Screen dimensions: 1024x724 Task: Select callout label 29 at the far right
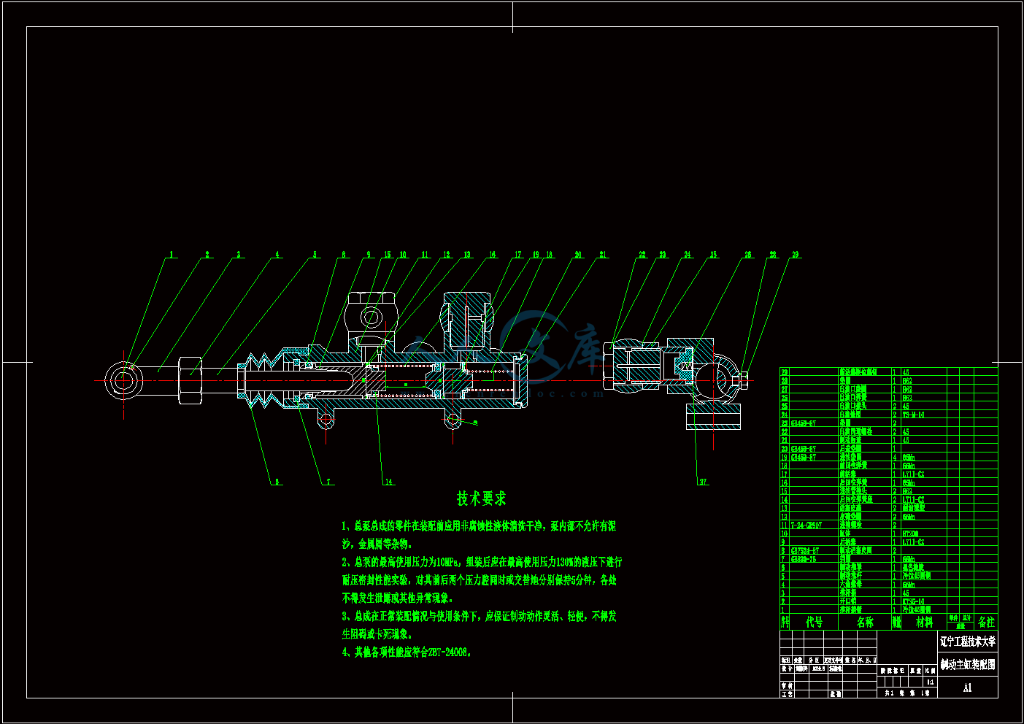pos(796,255)
